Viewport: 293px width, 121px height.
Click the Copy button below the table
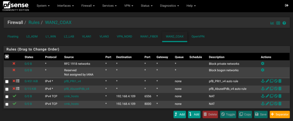pos(245,115)
